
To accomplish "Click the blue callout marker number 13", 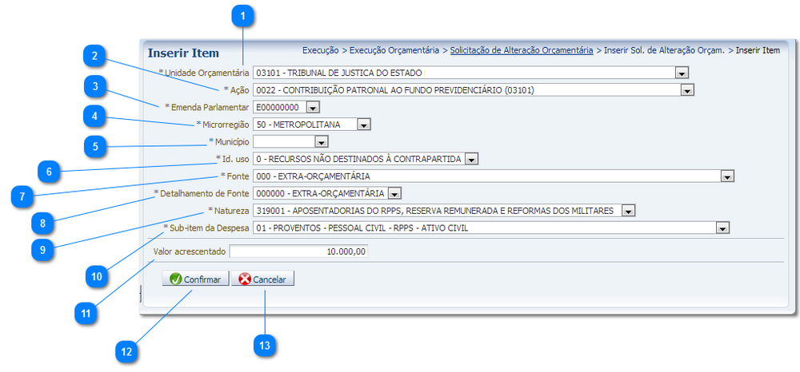I will point(264,345).
